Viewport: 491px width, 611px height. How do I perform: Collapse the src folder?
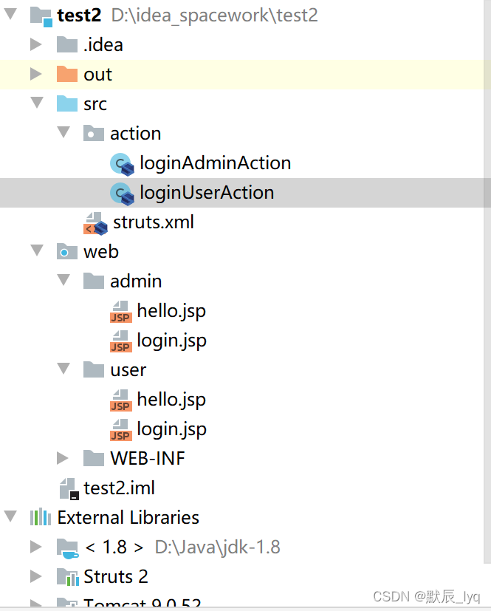coord(36,103)
